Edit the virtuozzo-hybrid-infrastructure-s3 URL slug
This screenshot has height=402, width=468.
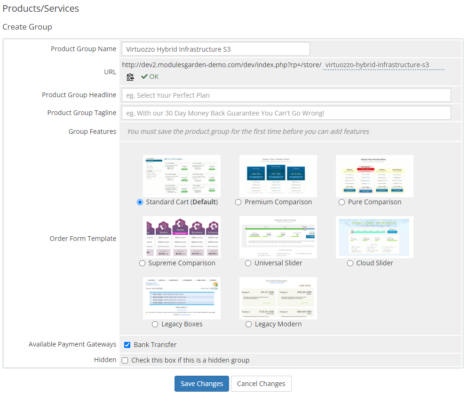(x=384, y=65)
